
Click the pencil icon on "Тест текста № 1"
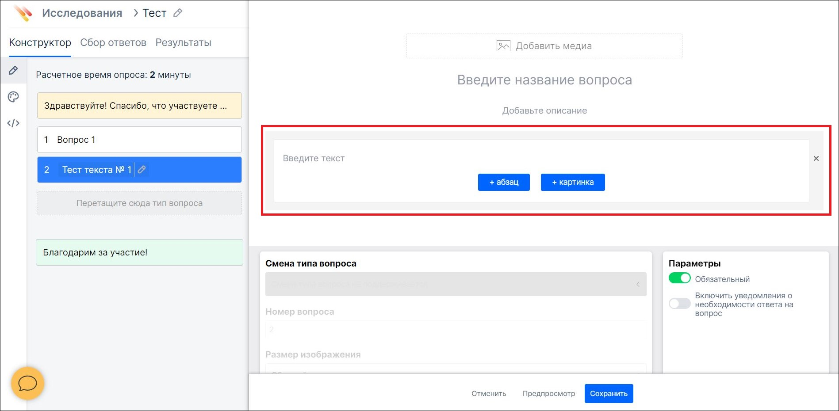(x=142, y=169)
